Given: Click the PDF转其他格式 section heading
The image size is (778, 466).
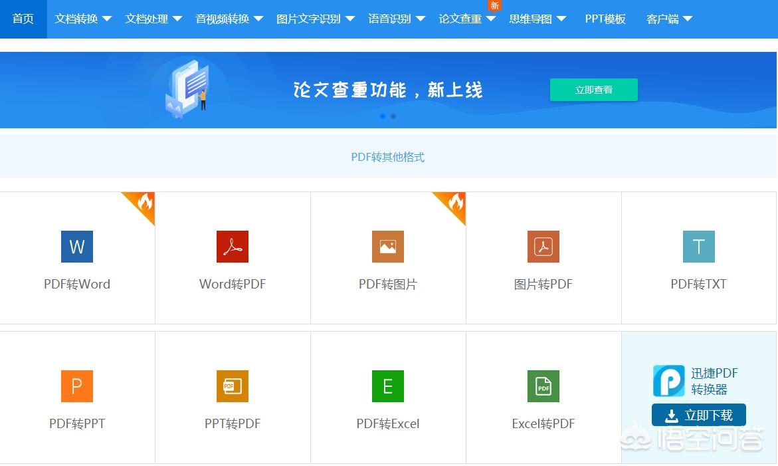Looking at the screenshot, I should coord(388,158).
